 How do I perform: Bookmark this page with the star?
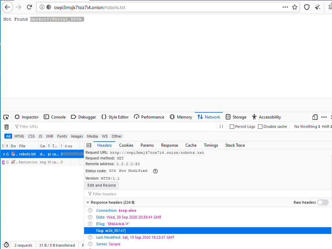295,7
